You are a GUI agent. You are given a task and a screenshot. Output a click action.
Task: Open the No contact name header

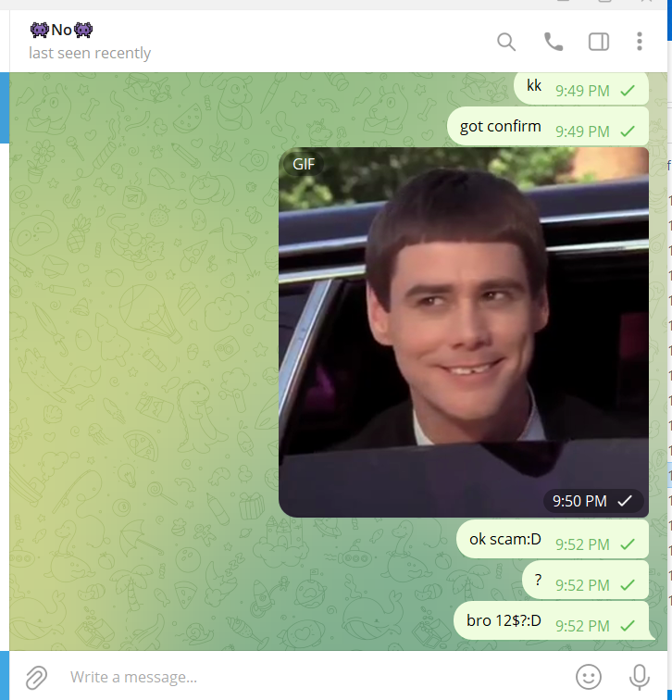click(62, 30)
